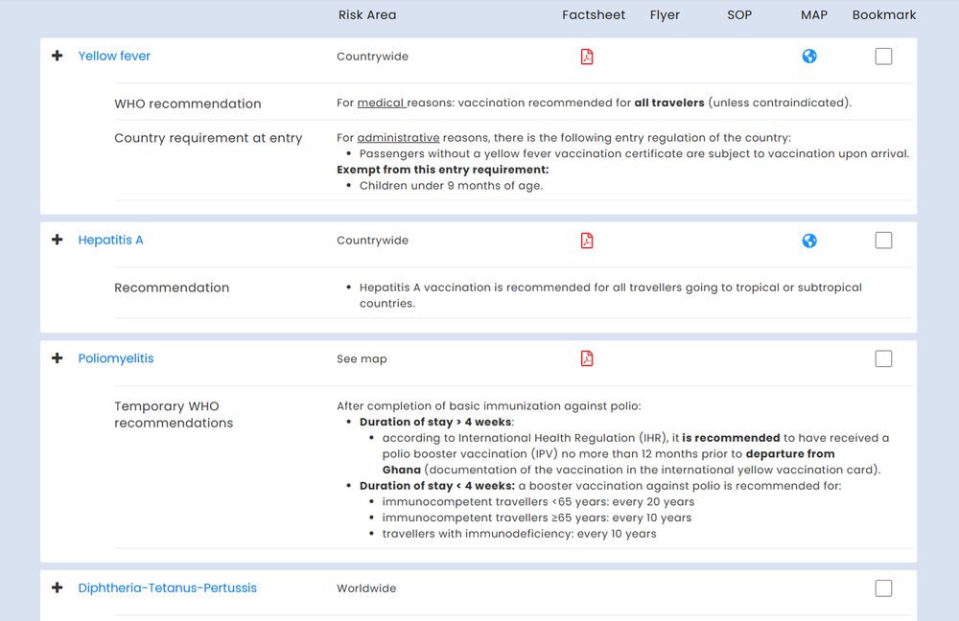959x621 pixels.
Task: Open the Poliomyelitis link
Action: (116, 358)
